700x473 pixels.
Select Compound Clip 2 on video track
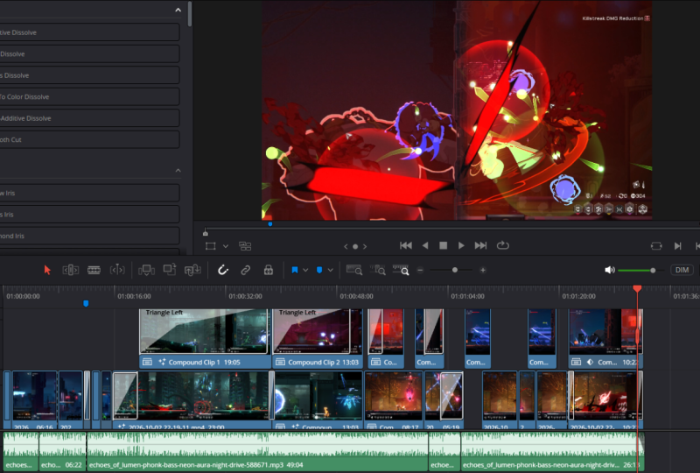click(318, 338)
